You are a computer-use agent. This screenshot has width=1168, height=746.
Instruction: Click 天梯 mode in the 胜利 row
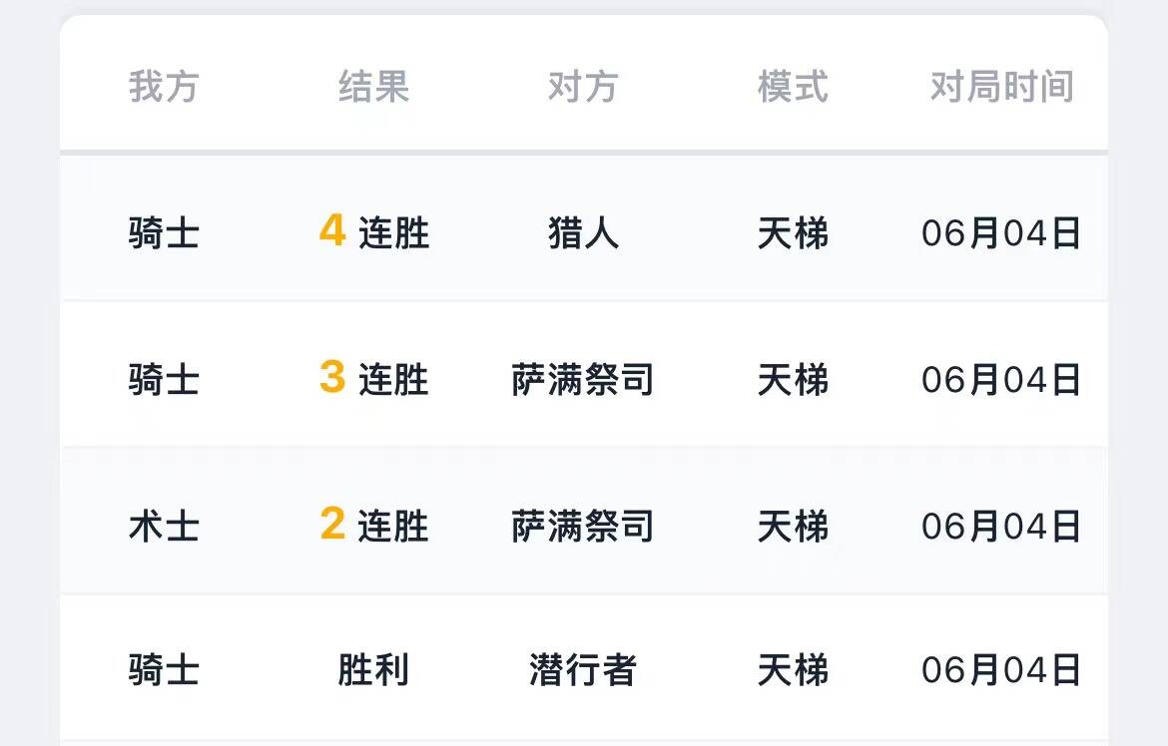pos(793,670)
